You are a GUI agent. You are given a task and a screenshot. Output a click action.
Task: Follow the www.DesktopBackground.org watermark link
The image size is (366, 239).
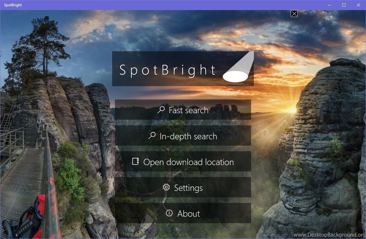click(329, 235)
